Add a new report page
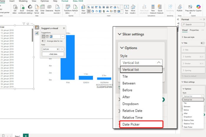This screenshot has height=137, width=206. pos(26,136)
